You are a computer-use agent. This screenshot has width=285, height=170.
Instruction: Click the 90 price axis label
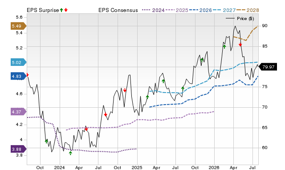tap(265, 26)
